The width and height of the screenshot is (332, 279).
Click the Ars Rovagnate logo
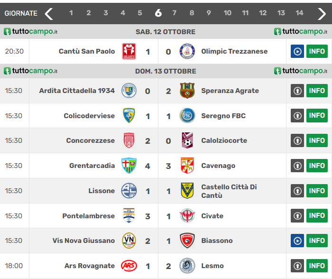tap(129, 266)
